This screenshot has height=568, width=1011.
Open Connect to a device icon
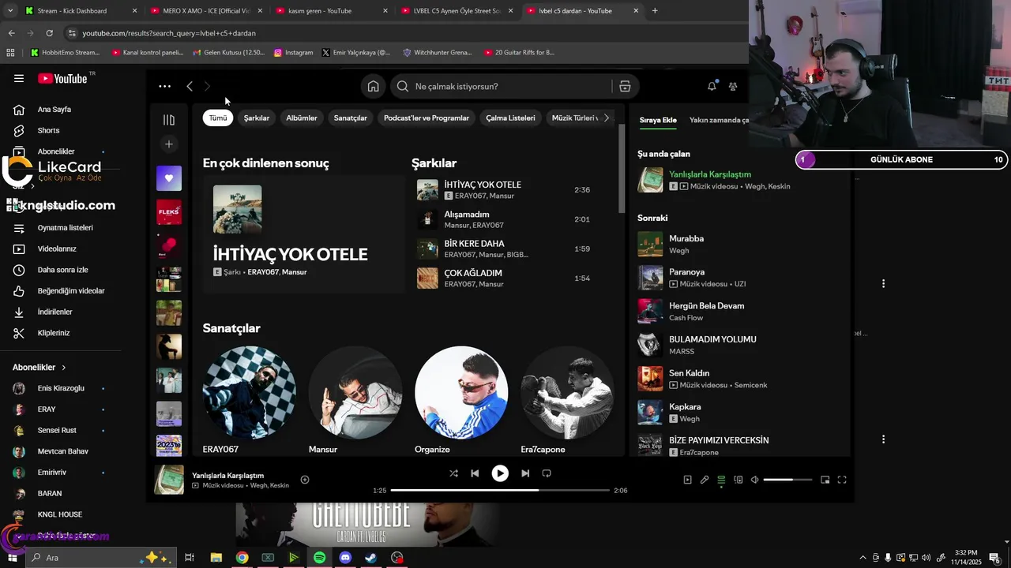point(739,480)
